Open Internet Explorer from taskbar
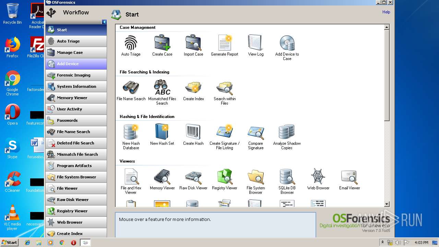The height and width of the screenshot is (247, 439). click(x=27, y=243)
